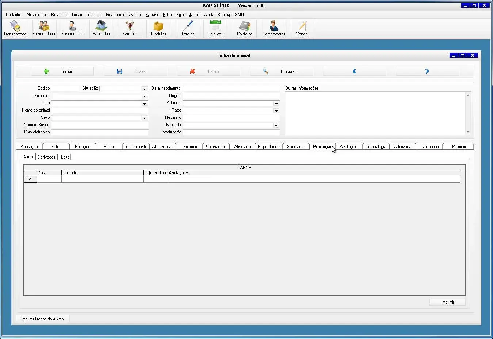This screenshot has height=339, width=493.
Task: Go to next animal record arrow
Action: coord(427,71)
